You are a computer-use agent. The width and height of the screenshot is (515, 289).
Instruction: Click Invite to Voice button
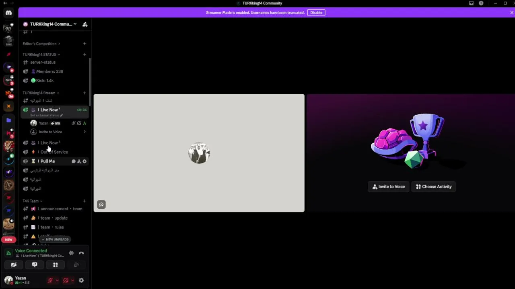(389, 187)
